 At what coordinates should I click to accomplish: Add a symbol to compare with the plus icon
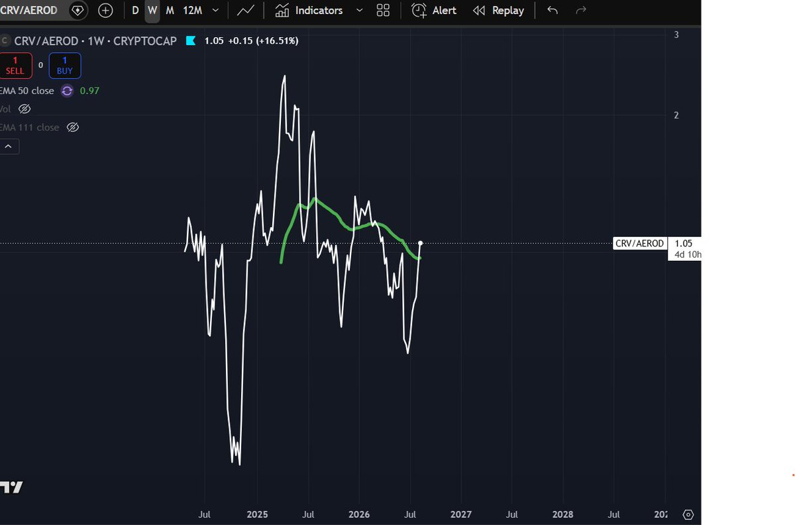coord(105,11)
